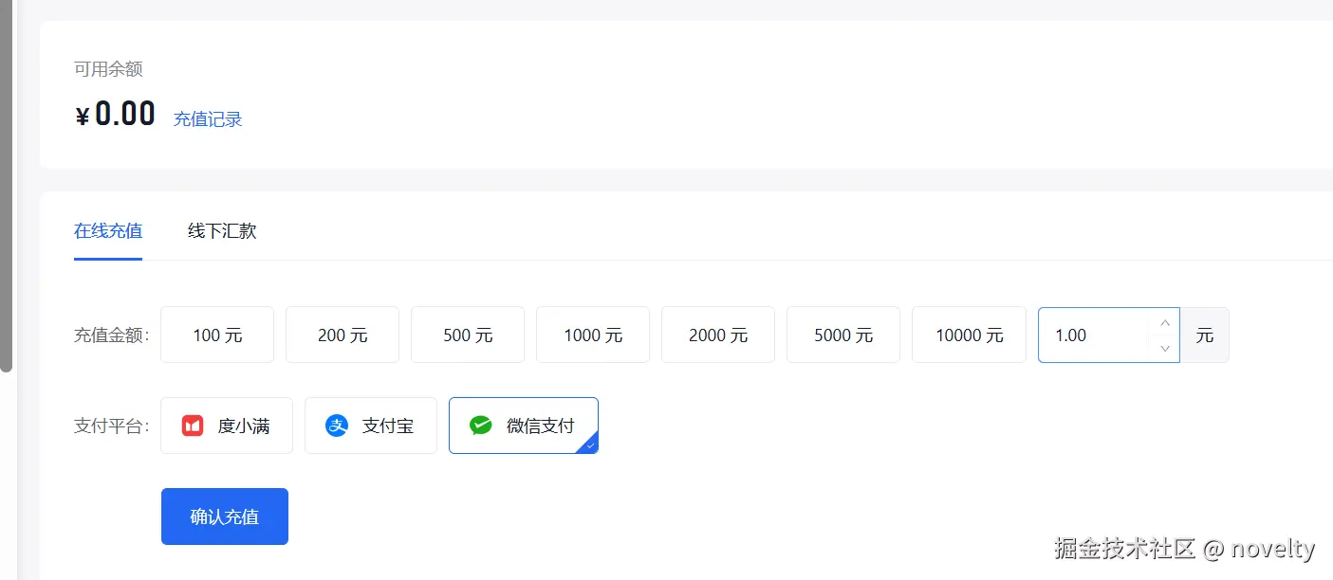This screenshot has height=580, width=1333.
Task: Decrease custom amount with down arrow
Action: coord(1165,348)
